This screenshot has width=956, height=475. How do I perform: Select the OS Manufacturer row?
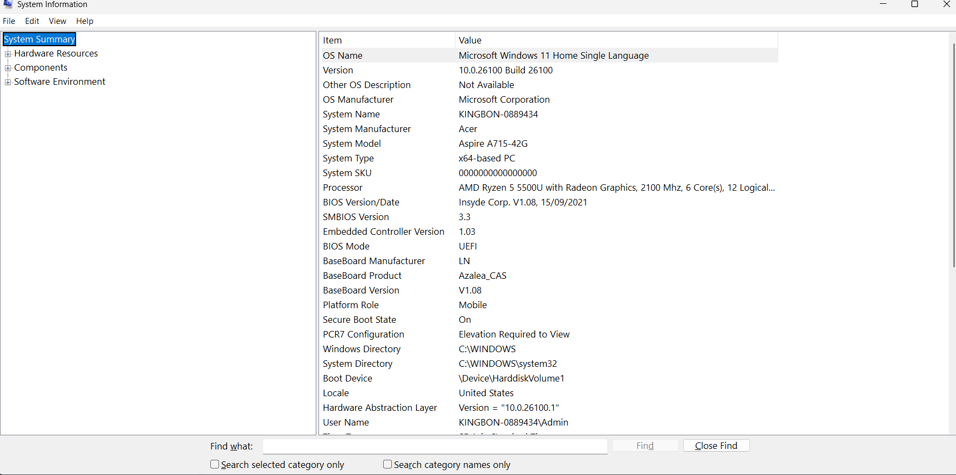tap(549, 99)
